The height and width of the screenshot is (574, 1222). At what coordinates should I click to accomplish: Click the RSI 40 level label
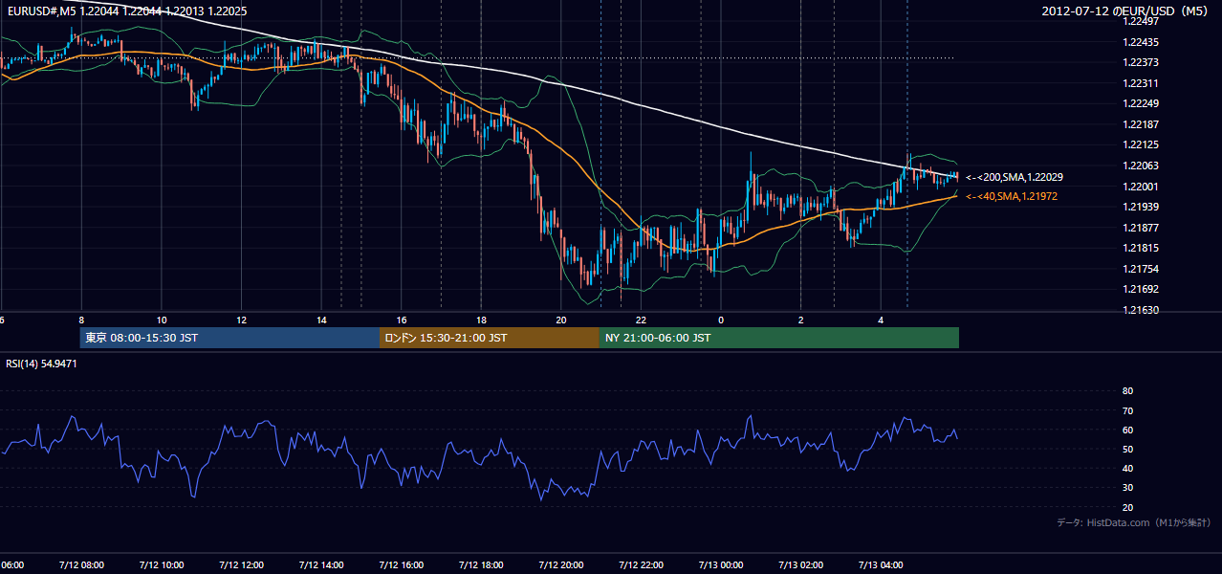tap(1127, 469)
